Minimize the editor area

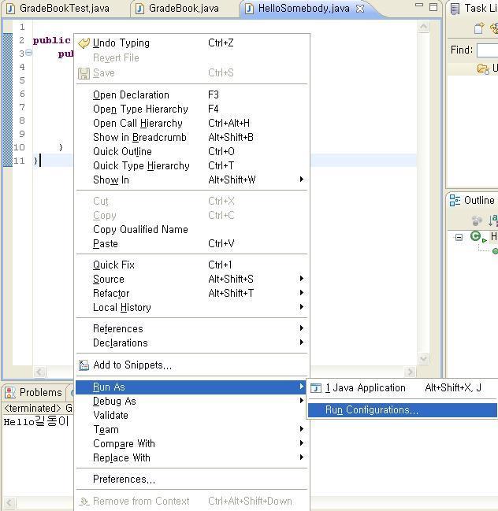point(418,6)
